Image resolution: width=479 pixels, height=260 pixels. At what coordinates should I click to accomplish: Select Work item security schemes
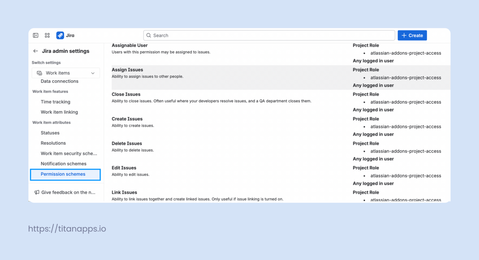(69, 153)
